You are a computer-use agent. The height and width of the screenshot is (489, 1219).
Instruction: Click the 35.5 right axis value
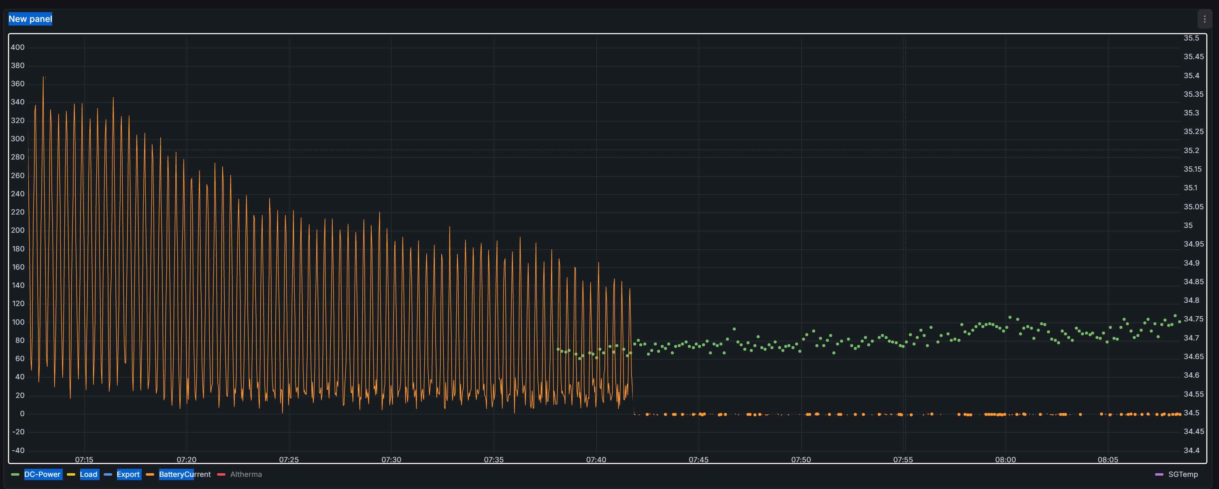[x=1191, y=38]
